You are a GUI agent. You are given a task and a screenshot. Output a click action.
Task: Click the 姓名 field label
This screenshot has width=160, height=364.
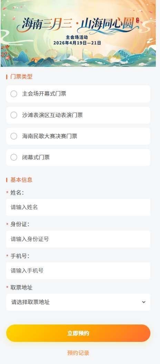(17, 193)
